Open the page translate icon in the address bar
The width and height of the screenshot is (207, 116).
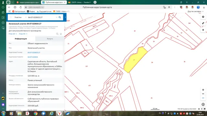(164, 7)
